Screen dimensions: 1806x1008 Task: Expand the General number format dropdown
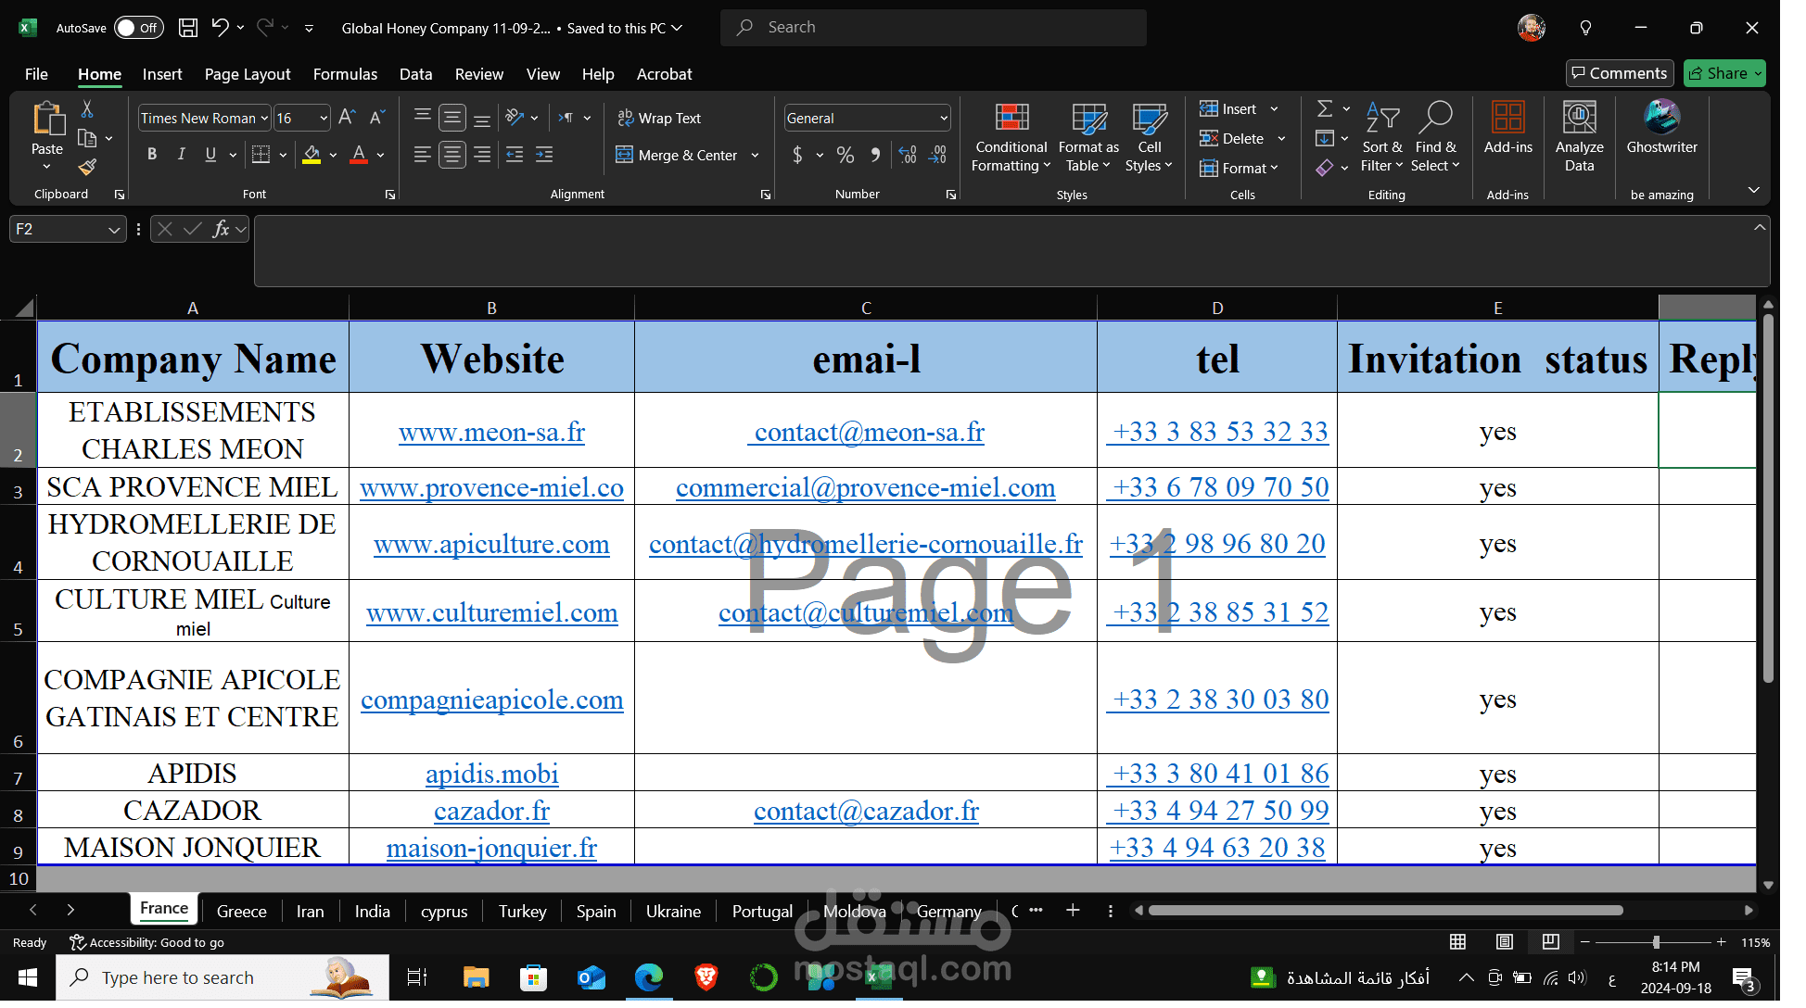point(944,119)
